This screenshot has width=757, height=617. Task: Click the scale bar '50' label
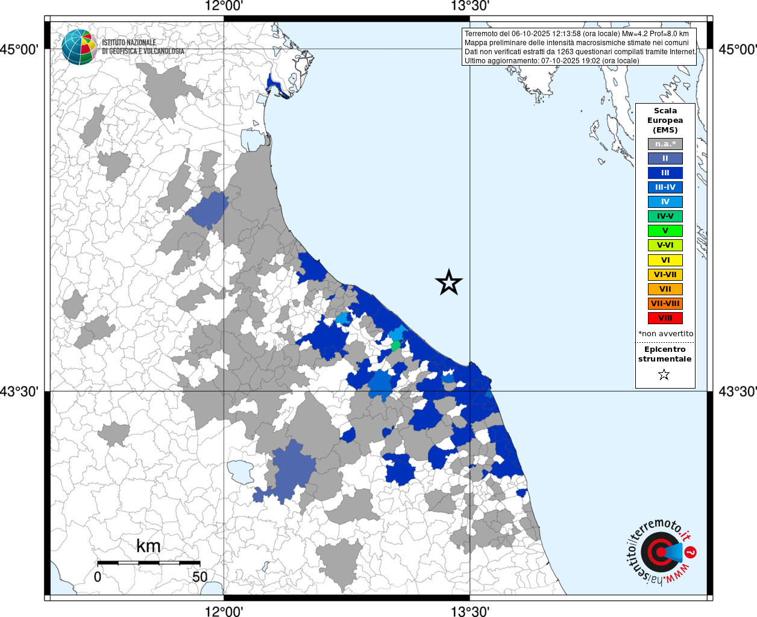click(x=199, y=577)
